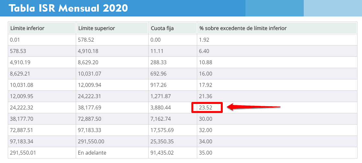Viewport: 362px width, 163px height.
Task: Click the 35.00 percentage cell
Action: 277,153
